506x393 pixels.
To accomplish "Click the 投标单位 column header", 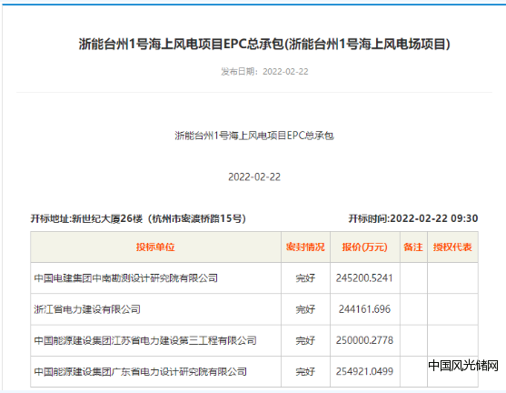I will pyautogui.click(x=155, y=247).
